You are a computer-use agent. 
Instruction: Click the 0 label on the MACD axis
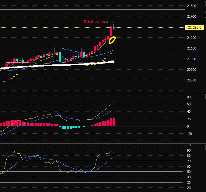188,126
